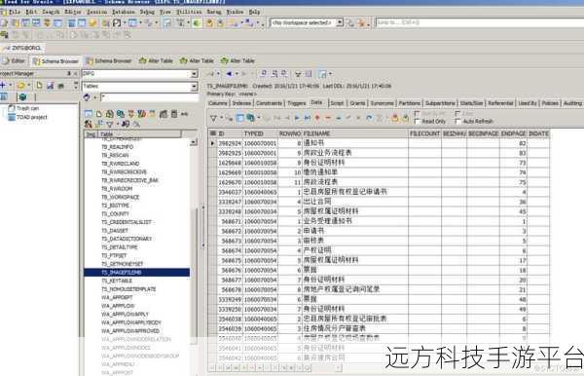The image size is (584, 376).
Task: Click the save disk icon in Project Manager
Action: pyautogui.click(x=50, y=86)
